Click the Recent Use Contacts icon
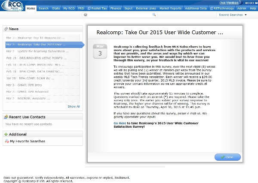258x183 pixels. coord(6,117)
